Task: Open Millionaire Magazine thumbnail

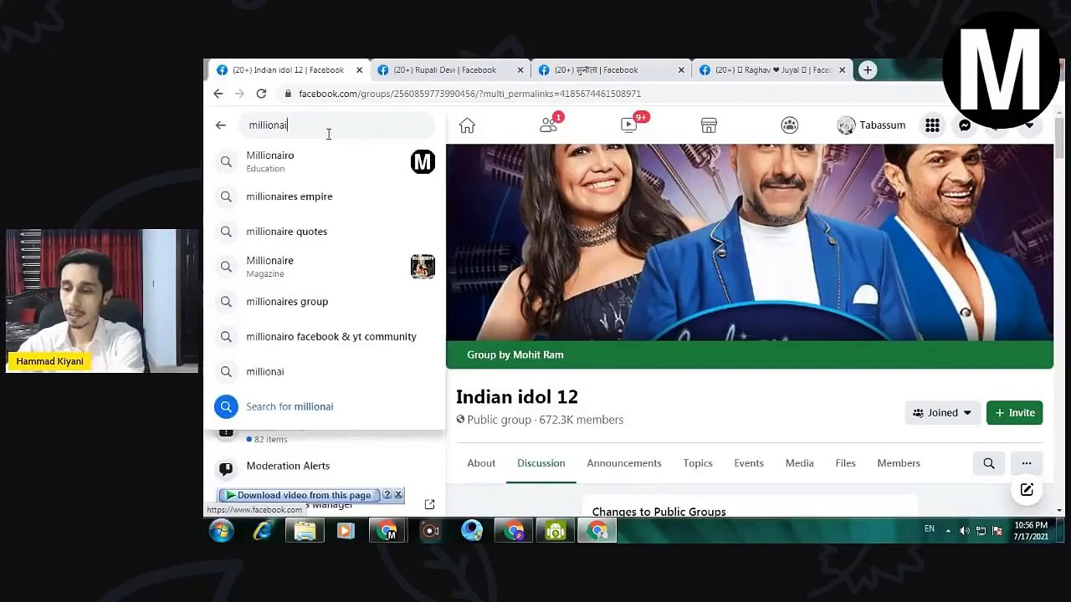Action: (x=423, y=267)
